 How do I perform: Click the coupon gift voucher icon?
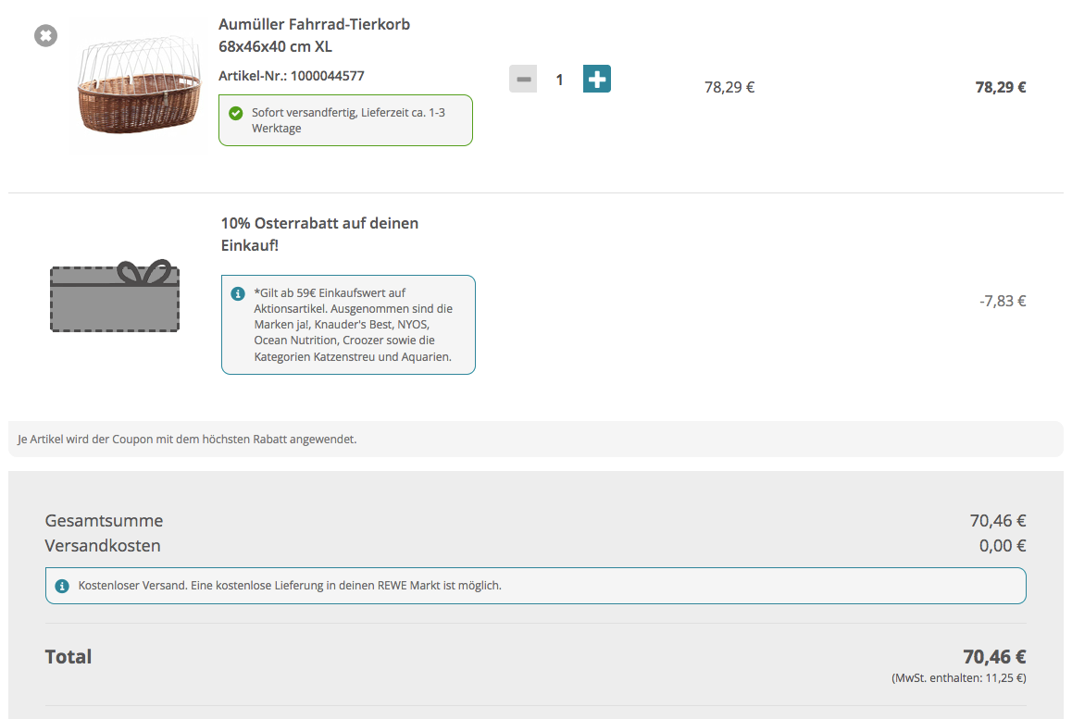(x=114, y=296)
